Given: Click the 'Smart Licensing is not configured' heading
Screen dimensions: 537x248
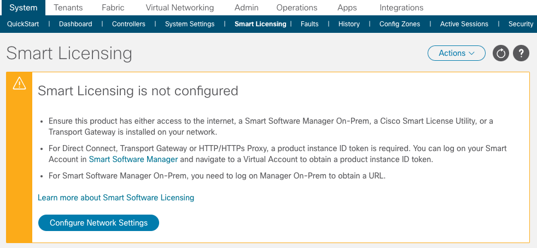Looking at the screenshot, I should click(138, 91).
